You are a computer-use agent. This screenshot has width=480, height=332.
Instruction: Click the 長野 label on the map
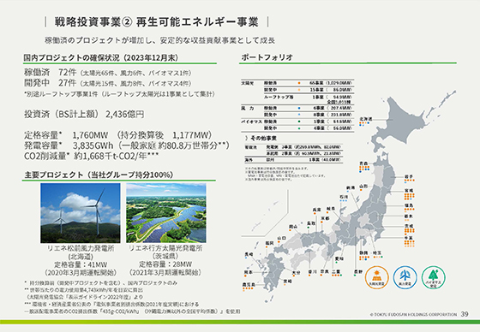click(358, 271)
